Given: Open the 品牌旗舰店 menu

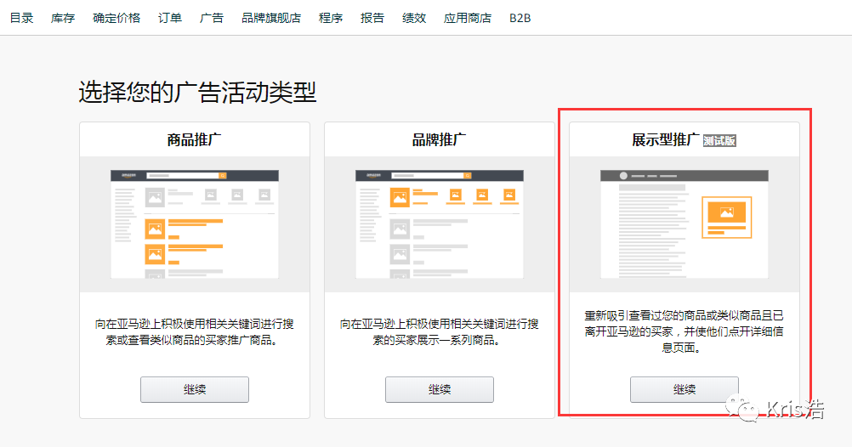Looking at the screenshot, I should [271, 18].
